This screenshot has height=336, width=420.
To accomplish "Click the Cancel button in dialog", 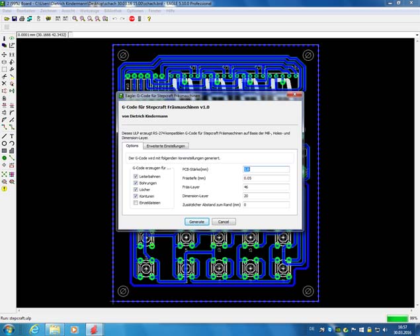I will [x=224, y=222].
